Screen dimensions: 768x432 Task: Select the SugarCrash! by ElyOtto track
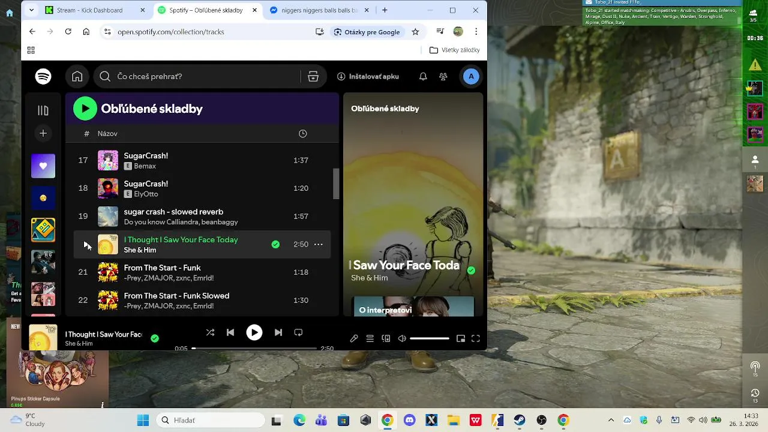(202, 188)
